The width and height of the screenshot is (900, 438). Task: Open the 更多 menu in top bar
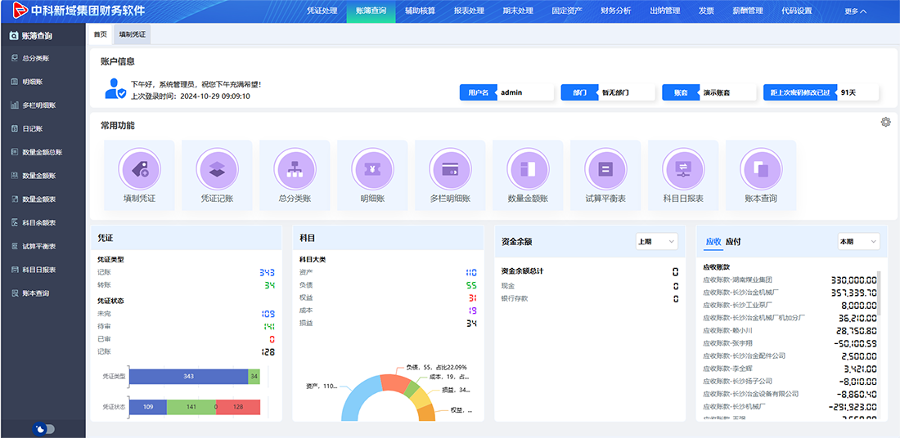pyautogui.click(x=855, y=11)
